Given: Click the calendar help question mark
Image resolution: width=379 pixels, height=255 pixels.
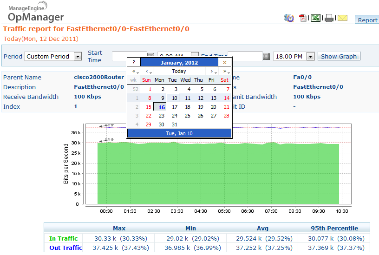Looking at the screenshot, I should tap(134, 62).
